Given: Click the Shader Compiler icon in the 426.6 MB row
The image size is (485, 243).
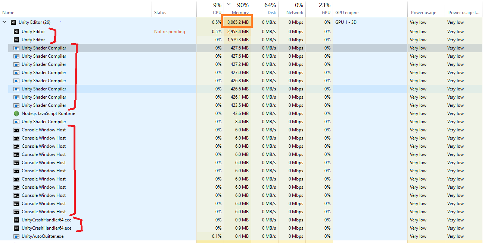Looking at the screenshot, I should click(16, 89).
